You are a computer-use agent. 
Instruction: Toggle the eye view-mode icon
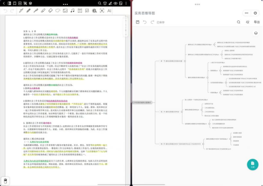pos(115,3)
